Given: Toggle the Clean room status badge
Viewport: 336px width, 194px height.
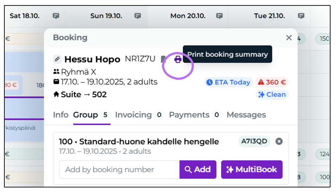Looking at the screenshot, I should coord(272,94).
